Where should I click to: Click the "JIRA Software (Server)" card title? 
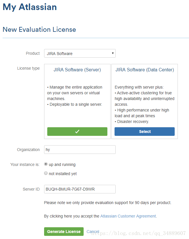click(77, 70)
